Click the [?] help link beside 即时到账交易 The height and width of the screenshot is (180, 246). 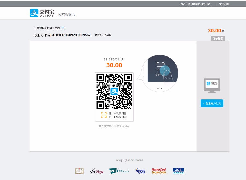(x=62, y=28)
